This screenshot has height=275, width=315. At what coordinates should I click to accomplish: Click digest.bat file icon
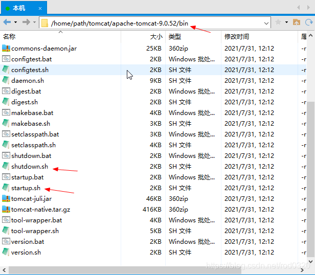pyautogui.click(x=6, y=91)
